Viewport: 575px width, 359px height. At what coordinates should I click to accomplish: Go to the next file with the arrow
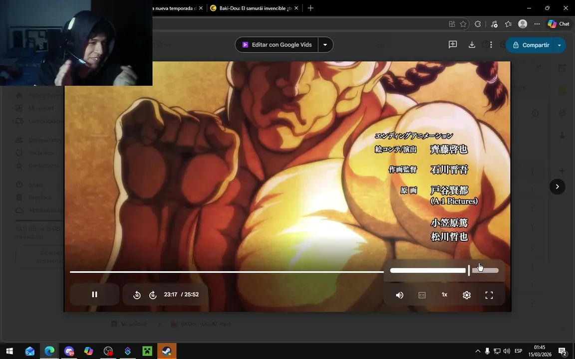coord(557,186)
